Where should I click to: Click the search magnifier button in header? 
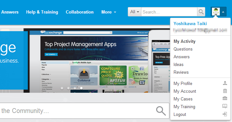201,12
